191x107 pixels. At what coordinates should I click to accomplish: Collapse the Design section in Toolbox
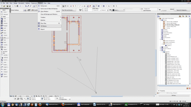coord(1,17)
